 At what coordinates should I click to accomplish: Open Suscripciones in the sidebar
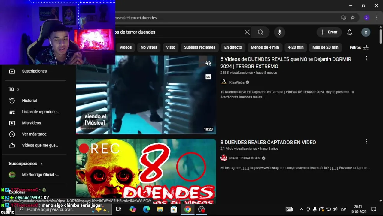click(34, 71)
